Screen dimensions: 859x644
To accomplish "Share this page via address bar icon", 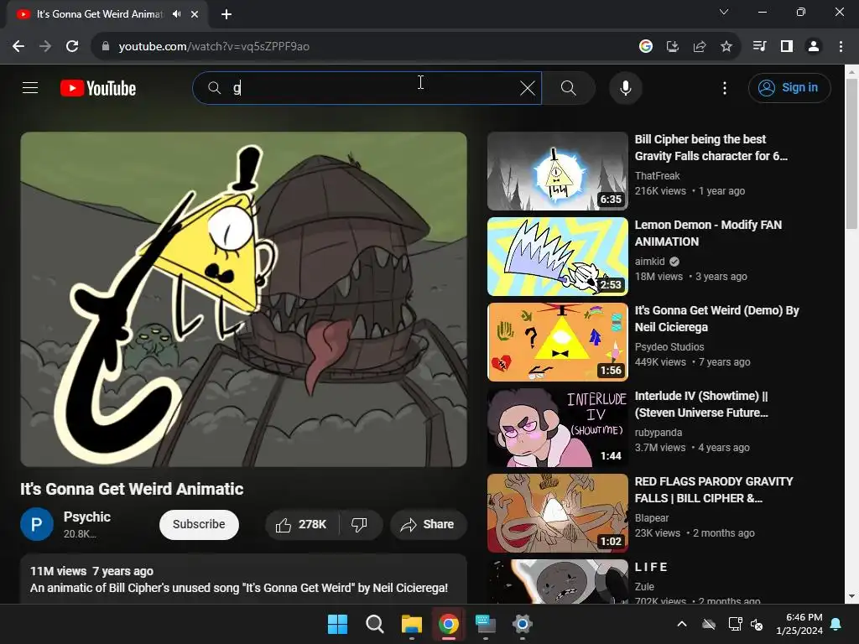I will coord(700,46).
